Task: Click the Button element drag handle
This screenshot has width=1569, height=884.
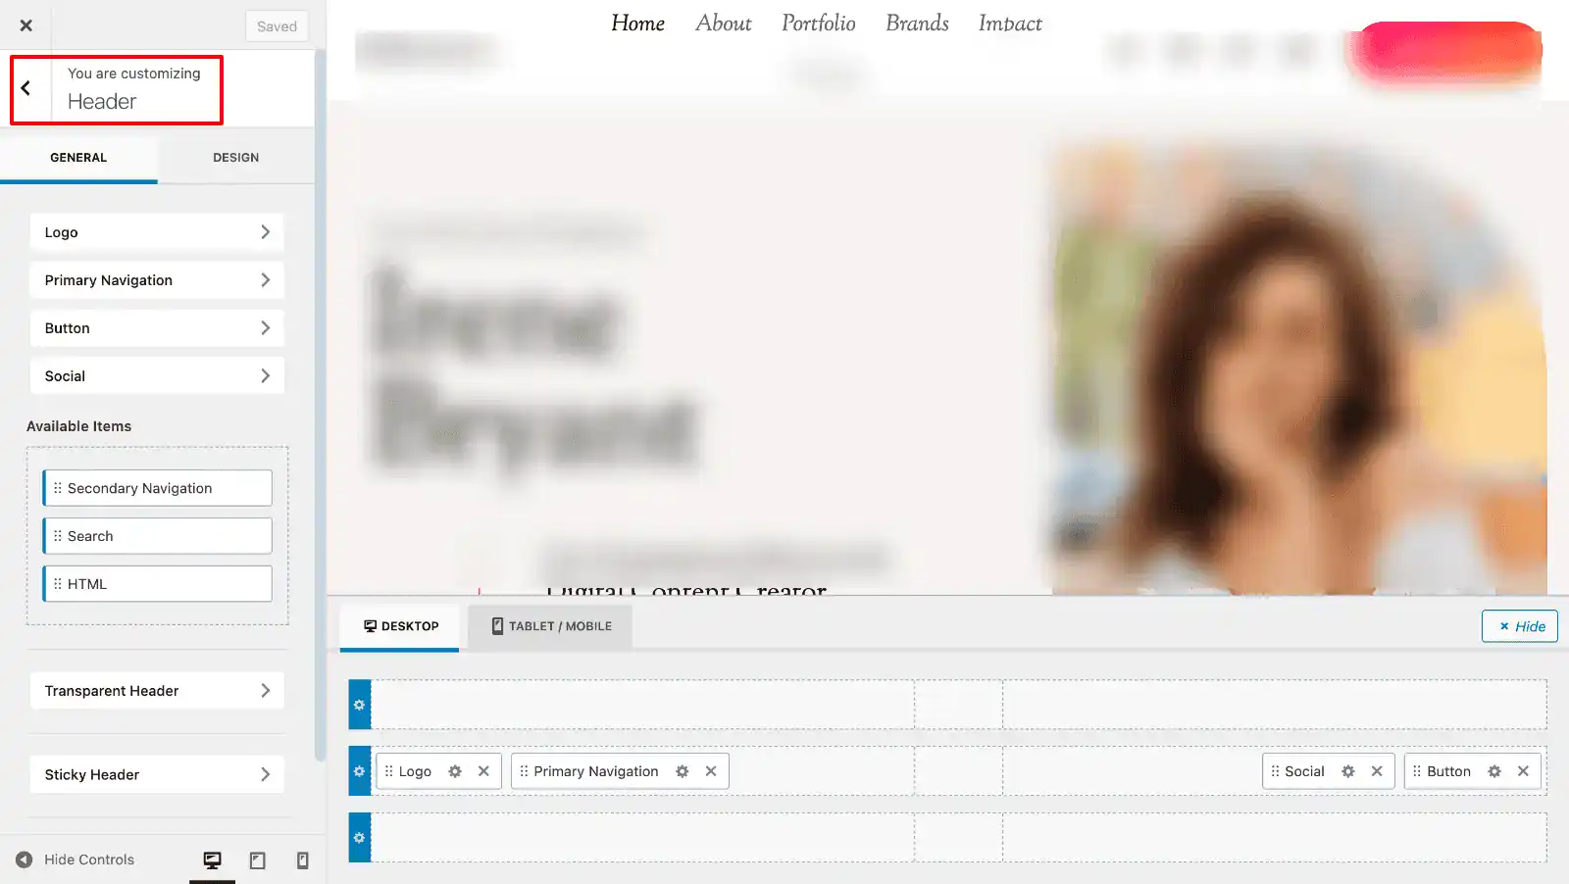Action: tap(1417, 771)
